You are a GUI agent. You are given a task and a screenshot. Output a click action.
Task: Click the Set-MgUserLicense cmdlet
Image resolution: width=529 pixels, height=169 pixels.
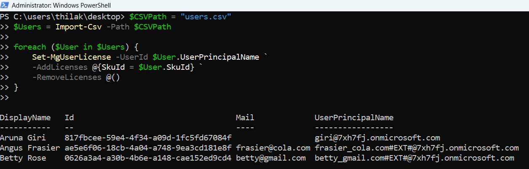pos(67,57)
